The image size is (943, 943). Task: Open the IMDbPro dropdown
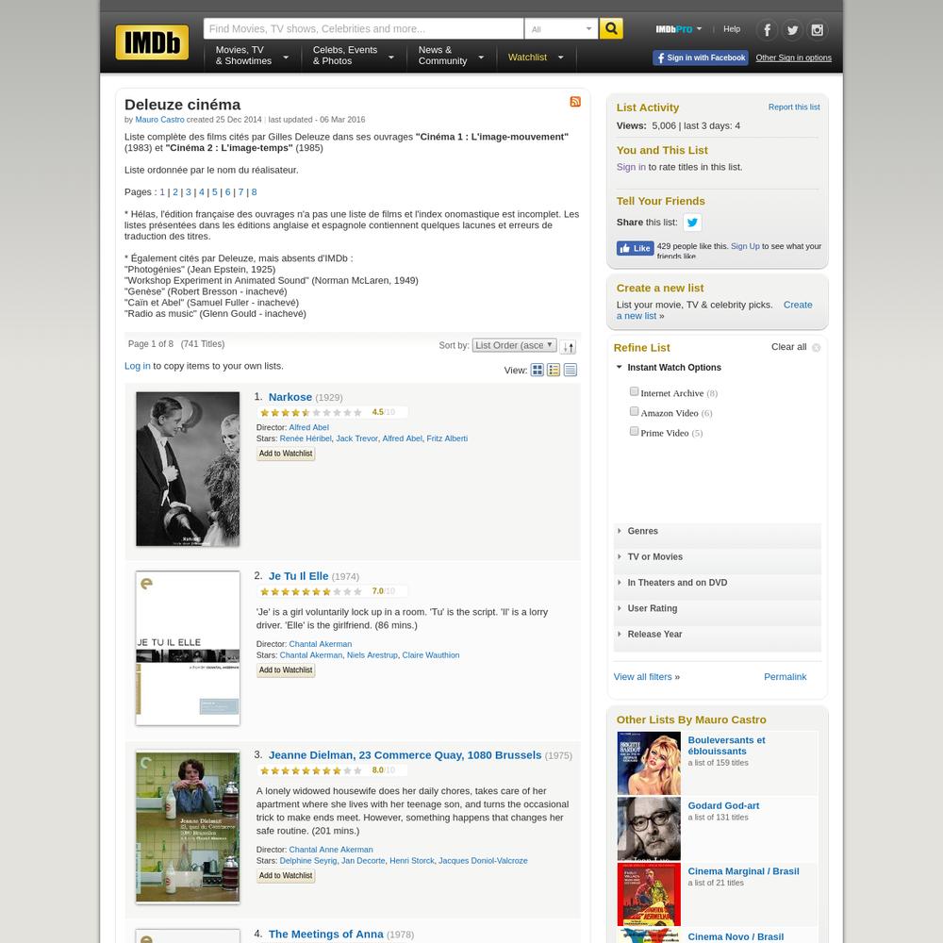coord(678,29)
